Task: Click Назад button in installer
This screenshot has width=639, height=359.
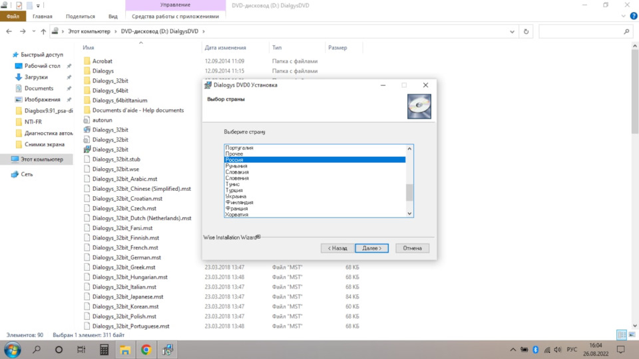Action: point(337,248)
